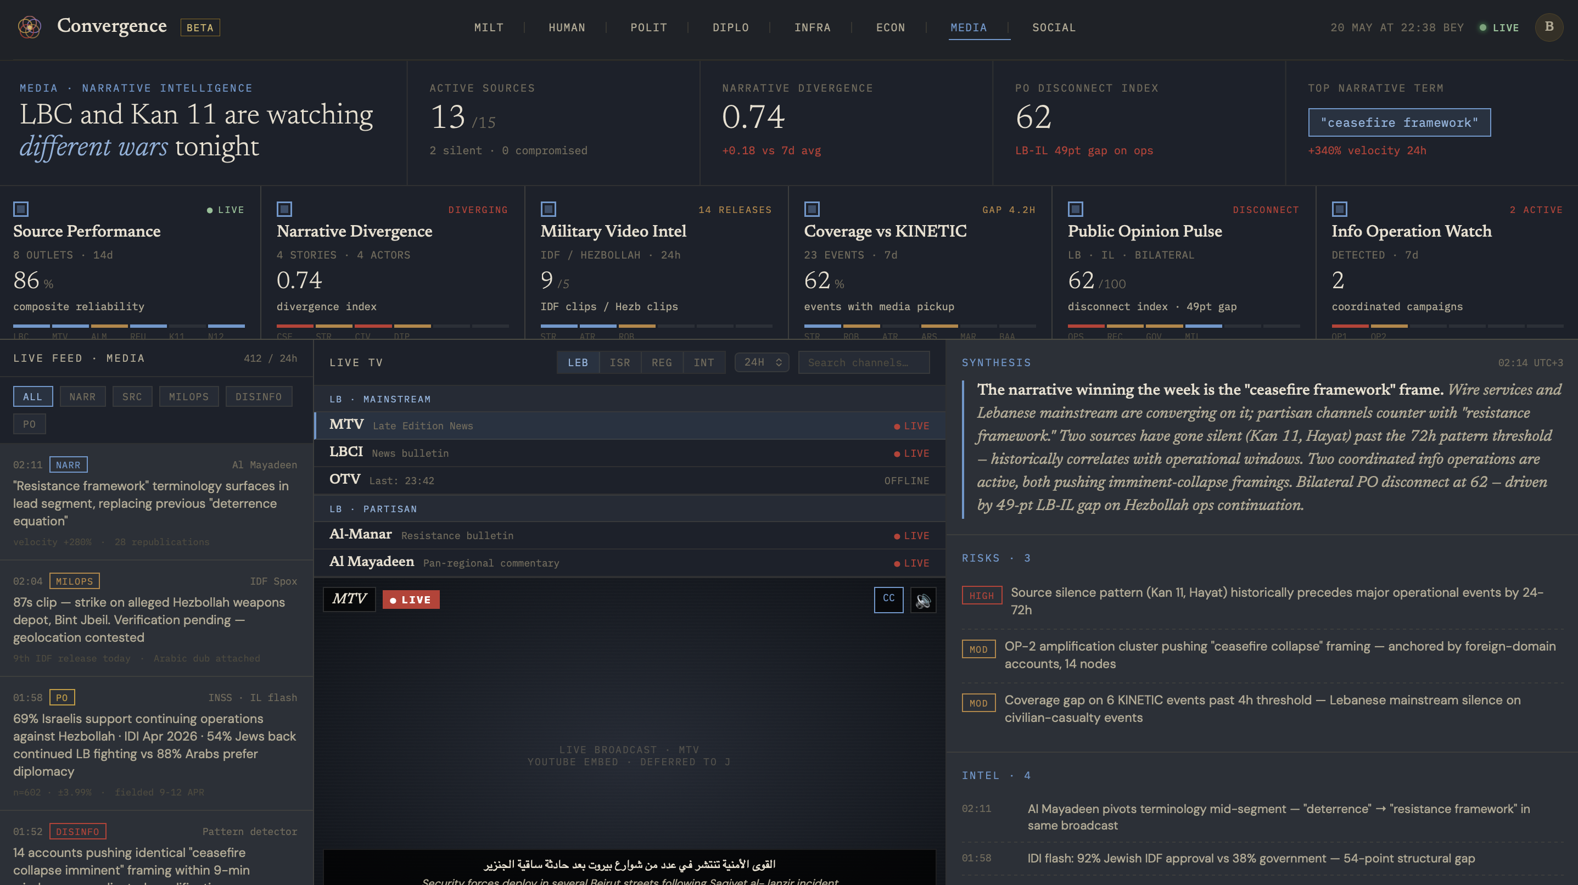Click the Narrative Divergence story bars
This screenshot has height=885, width=1578.
[393, 326]
